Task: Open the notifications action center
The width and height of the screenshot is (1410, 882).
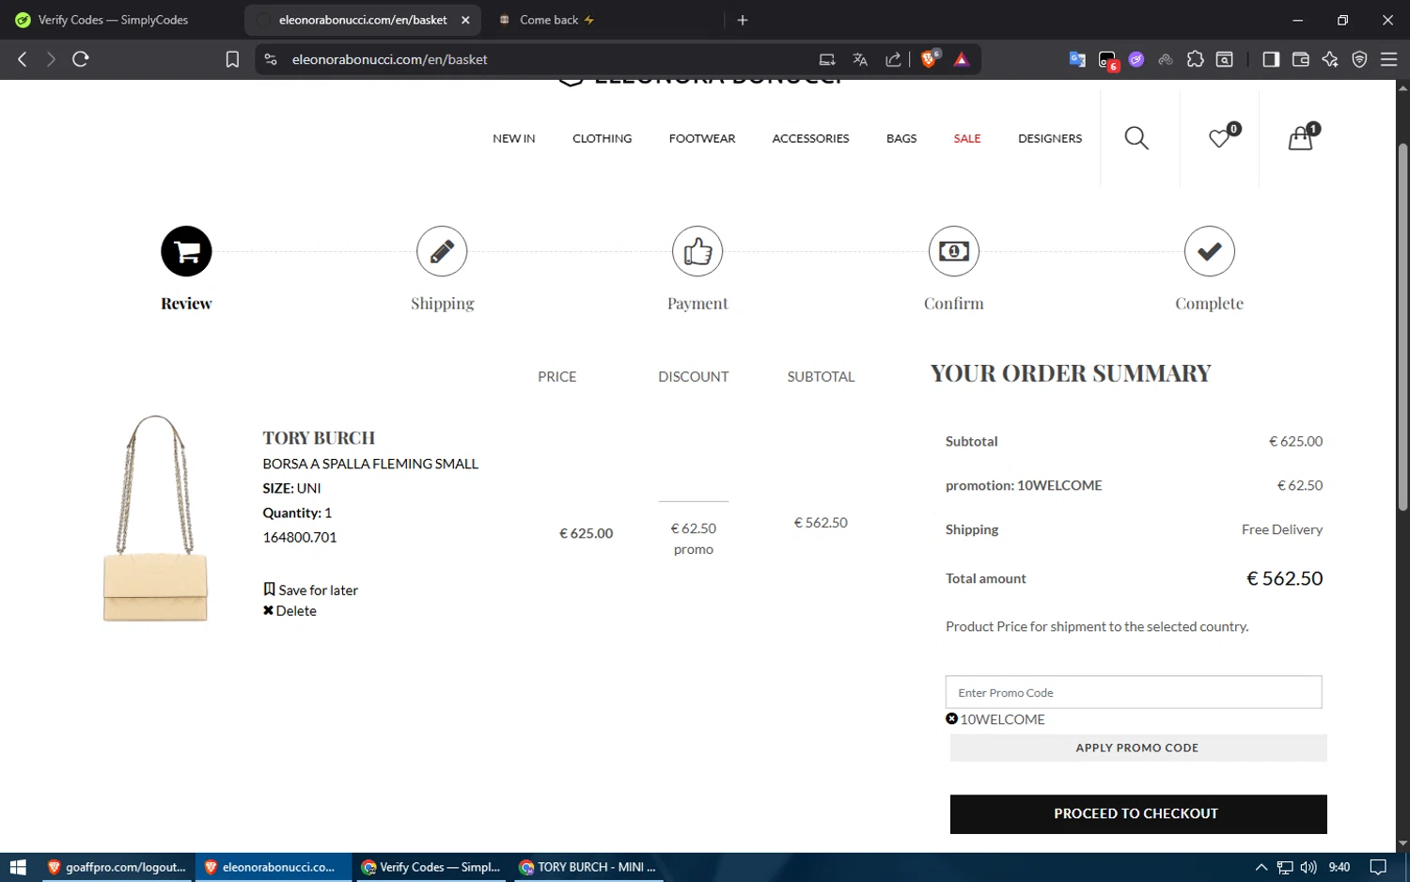Action: (1378, 867)
